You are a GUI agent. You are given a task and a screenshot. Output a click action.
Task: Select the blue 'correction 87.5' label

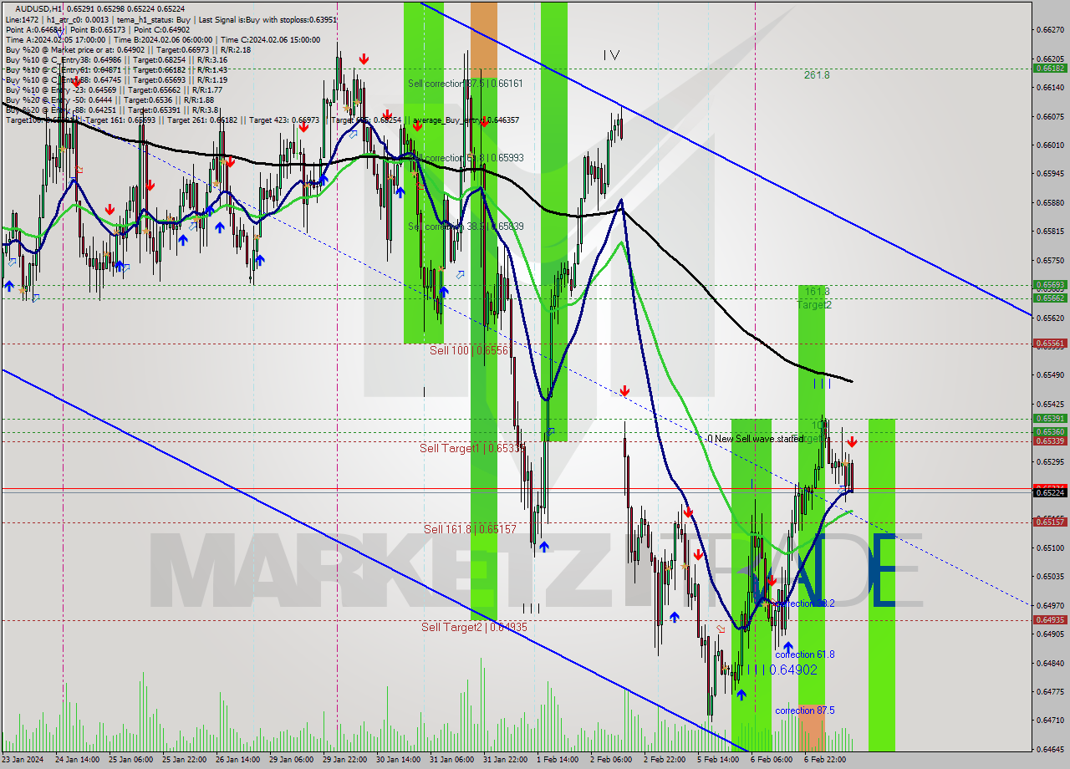[x=805, y=710]
